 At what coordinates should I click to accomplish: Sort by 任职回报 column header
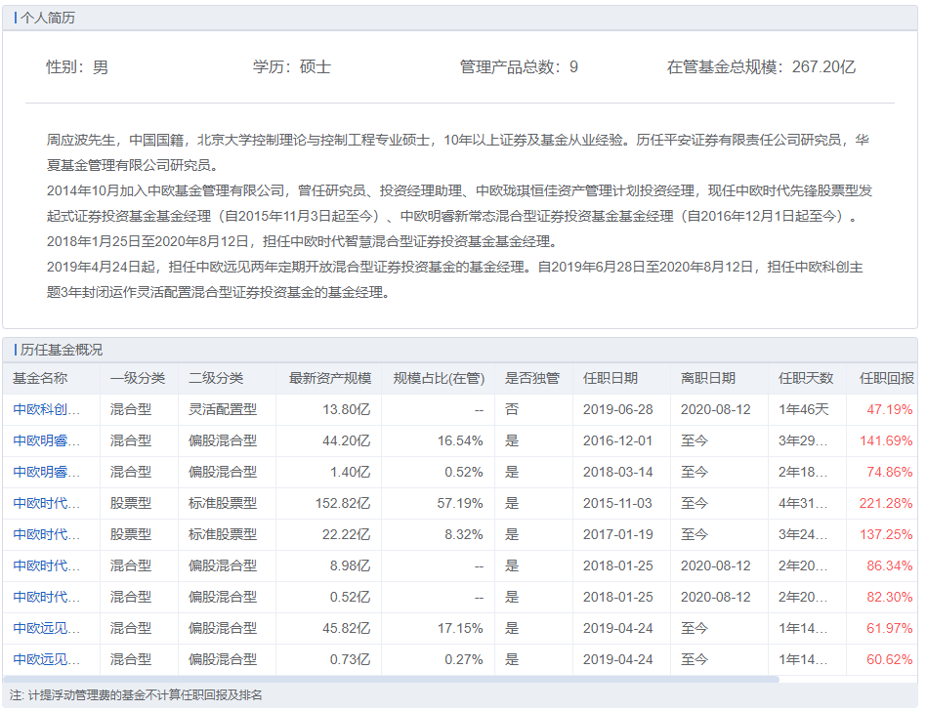(886, 378)
